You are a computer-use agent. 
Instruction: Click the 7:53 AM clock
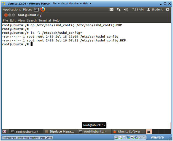[x=138, y=9]
